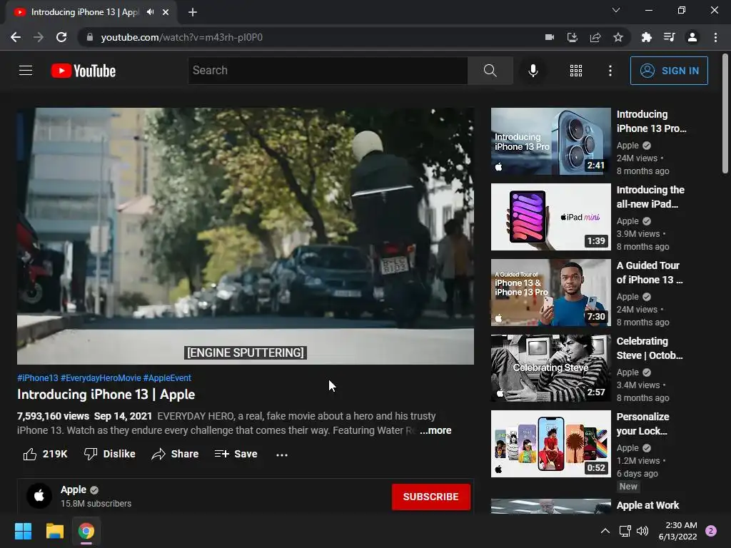View site information lock icon
Image resolution: width=731 pixels, height=548 pixels.
[x=90, y=37]
